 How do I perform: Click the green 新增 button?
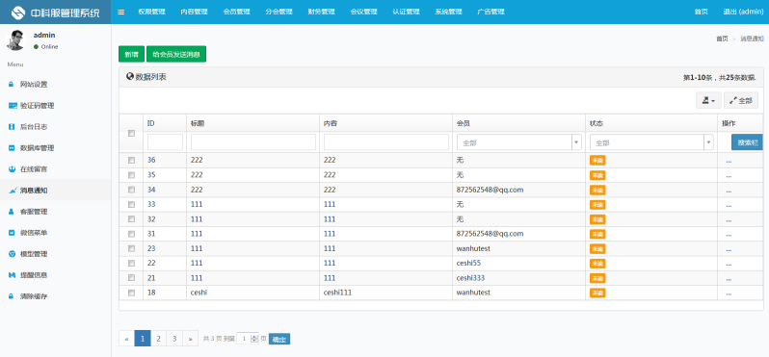131,54
